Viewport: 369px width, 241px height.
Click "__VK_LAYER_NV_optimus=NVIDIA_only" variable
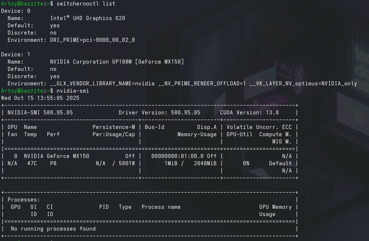[x=303, y=84]
